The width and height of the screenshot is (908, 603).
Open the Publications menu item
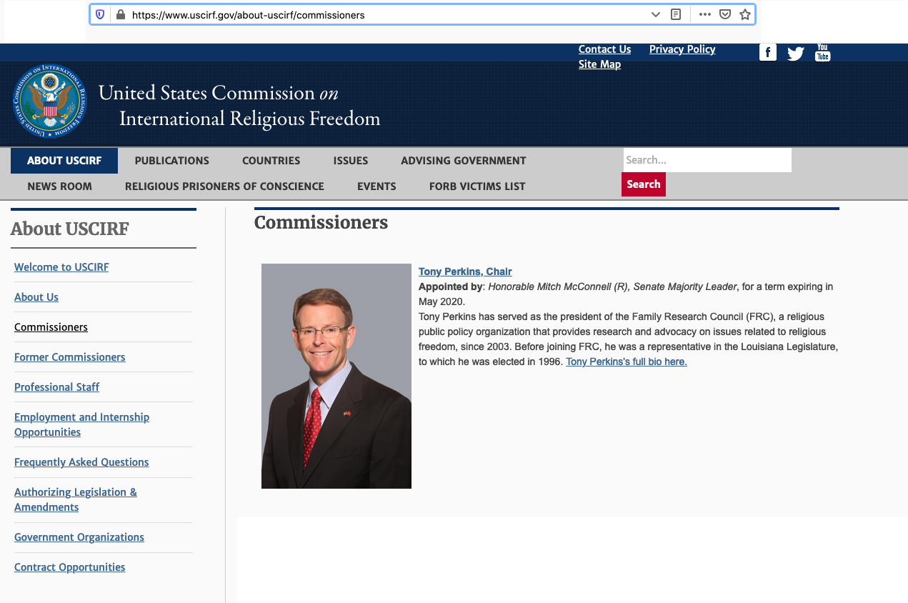click(x=171, y=161)
